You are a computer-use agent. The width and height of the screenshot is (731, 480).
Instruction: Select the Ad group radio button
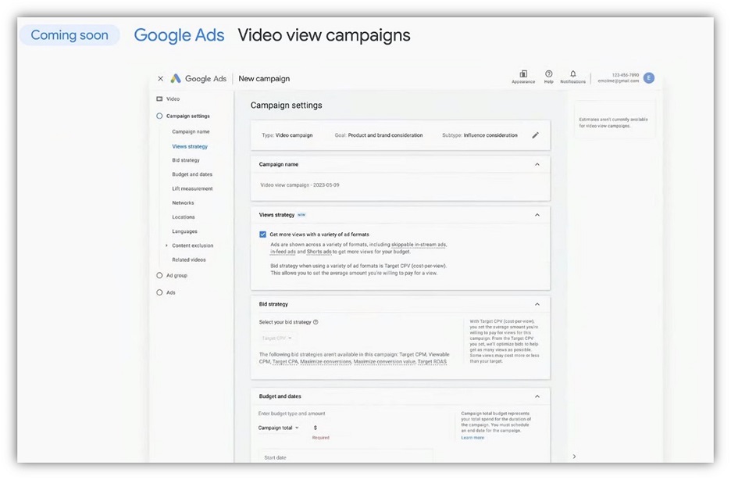pos(160,275)
